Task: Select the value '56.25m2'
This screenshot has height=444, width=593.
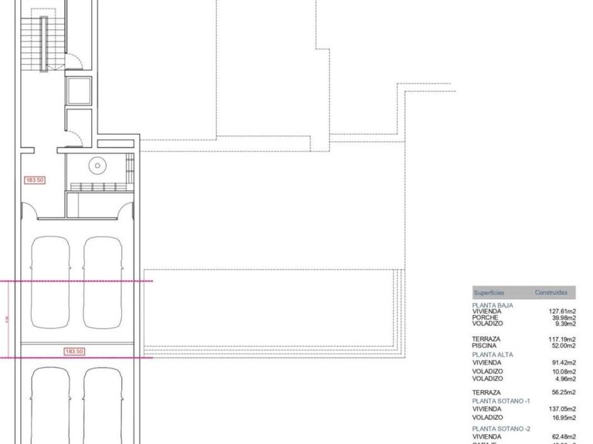Action: coord(564,392)
